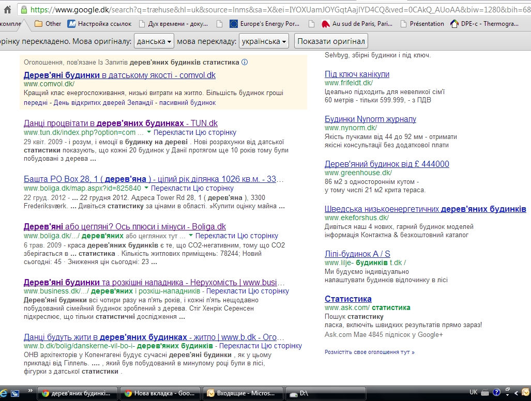Click the blank-page bookmark before Au sud de Paris
The image size is (531, 401).
(x=312, y=24)
